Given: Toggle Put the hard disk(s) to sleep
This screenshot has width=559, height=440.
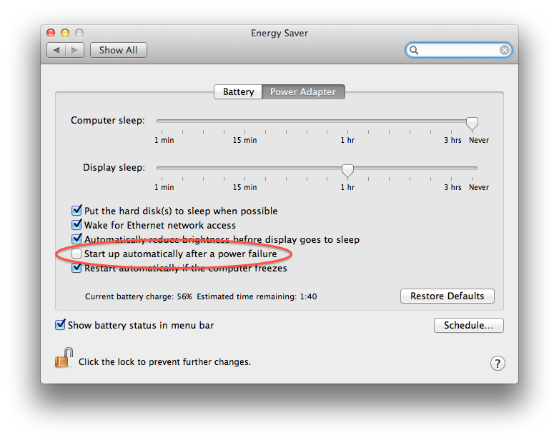Looking at the screenshot, I should [76, 211].
